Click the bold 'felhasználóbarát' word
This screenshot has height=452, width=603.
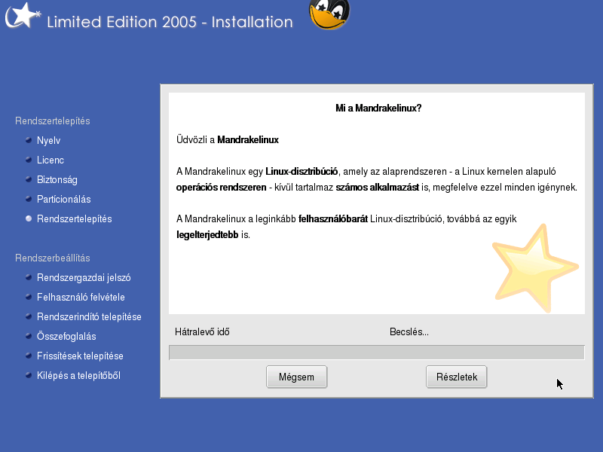click(x=333, y=219)
